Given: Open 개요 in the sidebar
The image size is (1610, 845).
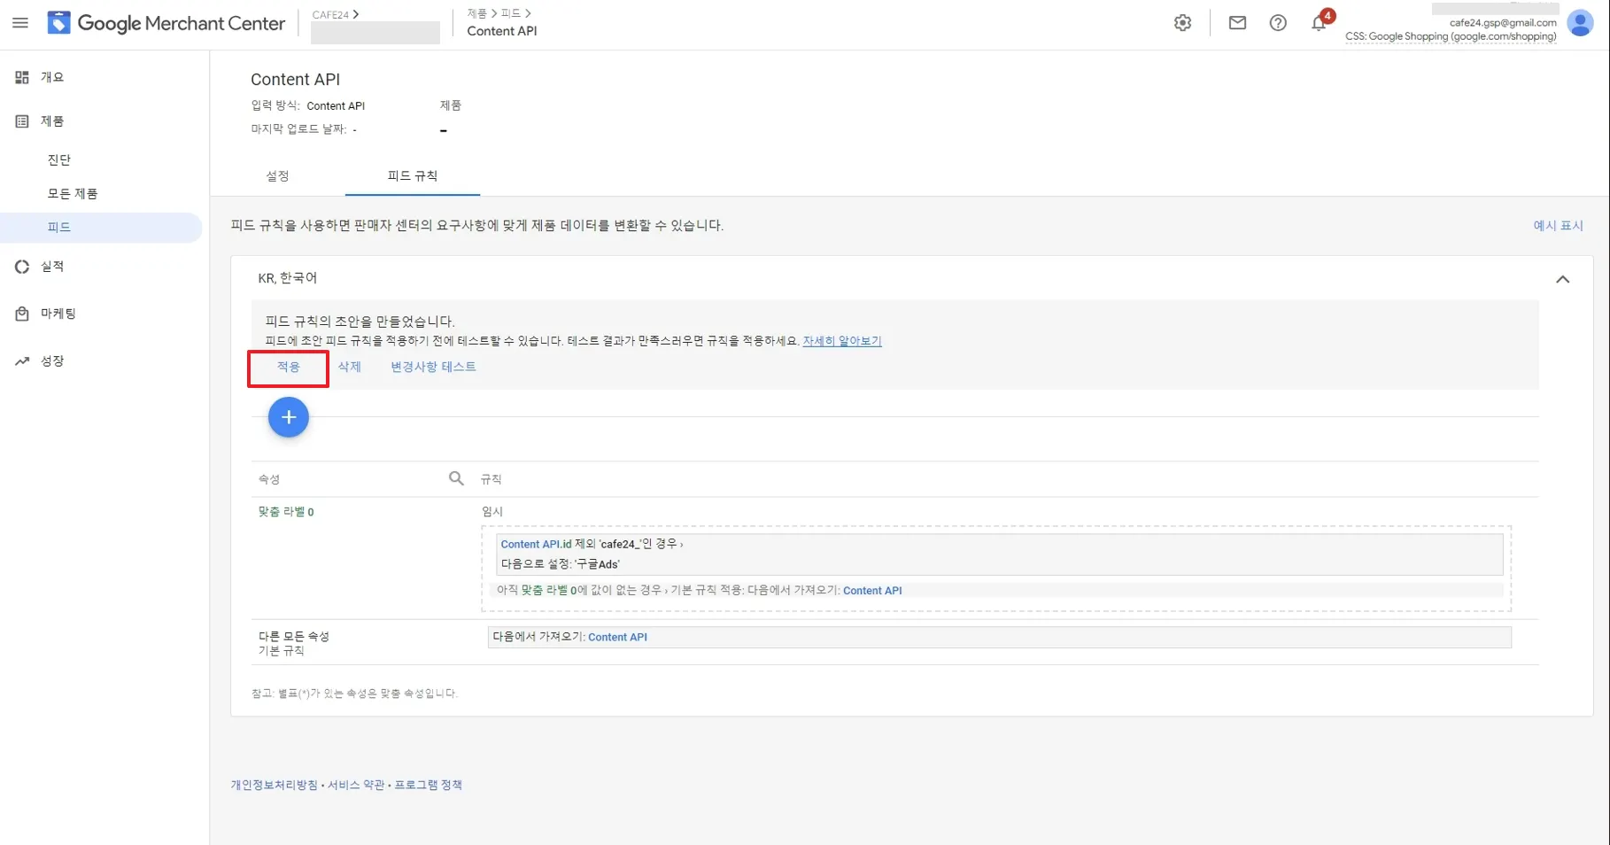Looking at the screenshot, I should 52,77.
